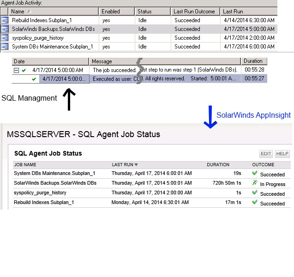Click Succeeded check icon for syspolicy_purge_history
This screenshot has width=294, height=277.
point(255,192)
